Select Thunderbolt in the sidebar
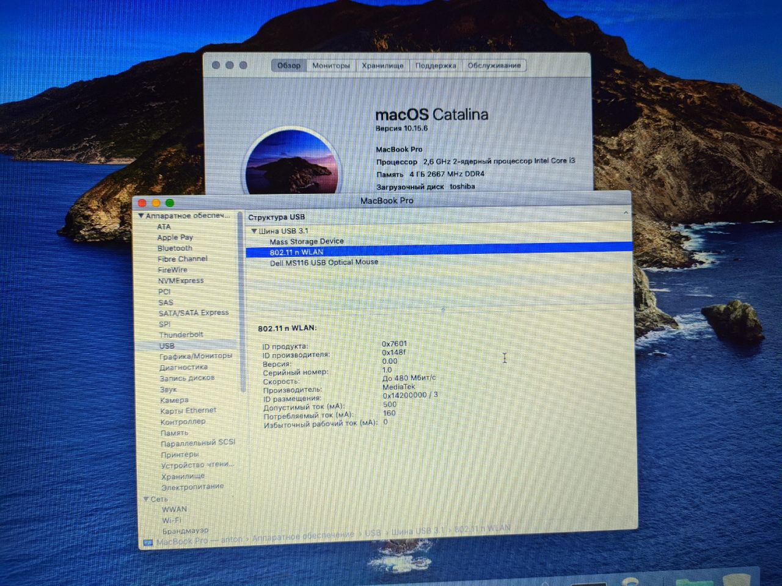 coord(181,335)
